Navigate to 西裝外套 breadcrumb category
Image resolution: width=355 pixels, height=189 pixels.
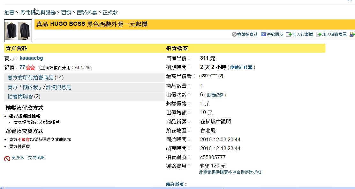87,13
